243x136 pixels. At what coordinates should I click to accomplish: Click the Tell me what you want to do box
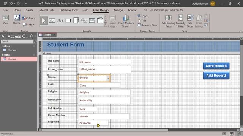(x=166, y=10)
